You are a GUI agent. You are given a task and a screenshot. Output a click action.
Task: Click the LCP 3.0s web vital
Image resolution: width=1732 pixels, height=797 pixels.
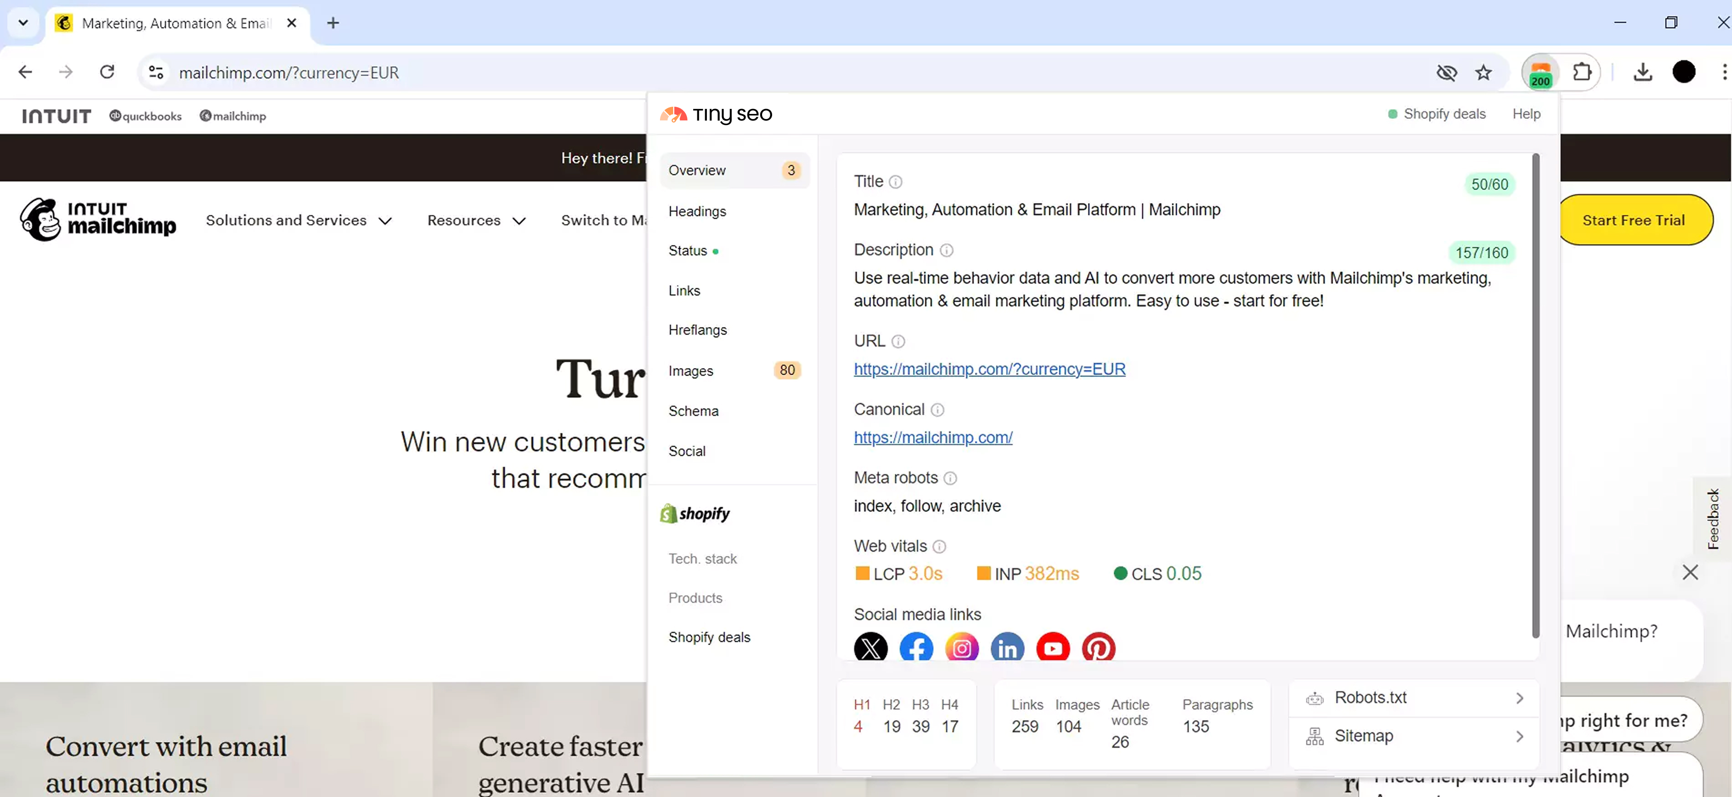tap(899, 574)
